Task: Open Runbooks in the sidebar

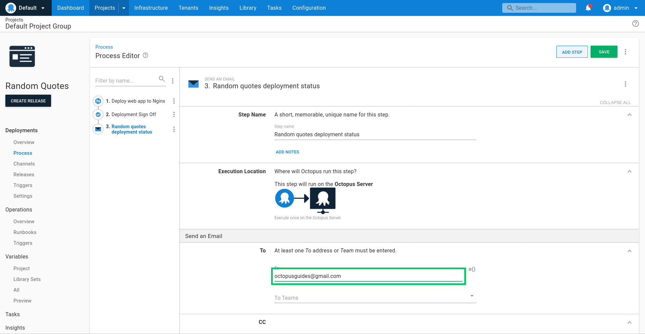Action: 25,232
